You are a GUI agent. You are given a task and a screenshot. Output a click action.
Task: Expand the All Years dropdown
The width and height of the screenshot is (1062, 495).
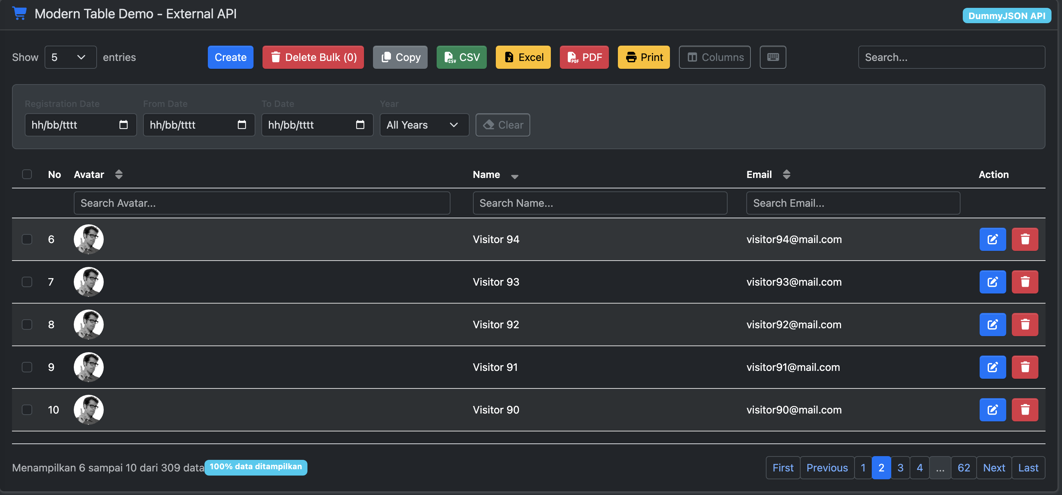[424, 124]
